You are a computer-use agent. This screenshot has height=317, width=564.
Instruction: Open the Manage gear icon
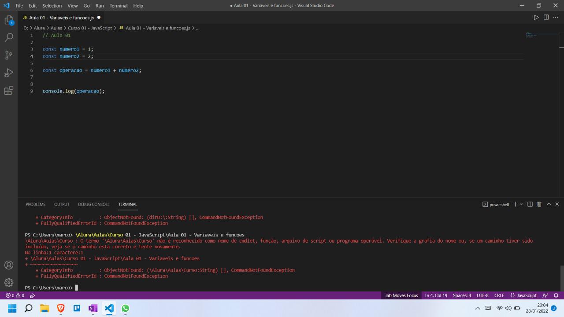point(9,283)
